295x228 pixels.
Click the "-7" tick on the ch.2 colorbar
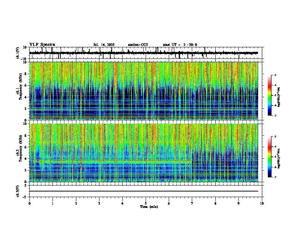[275, 177]
